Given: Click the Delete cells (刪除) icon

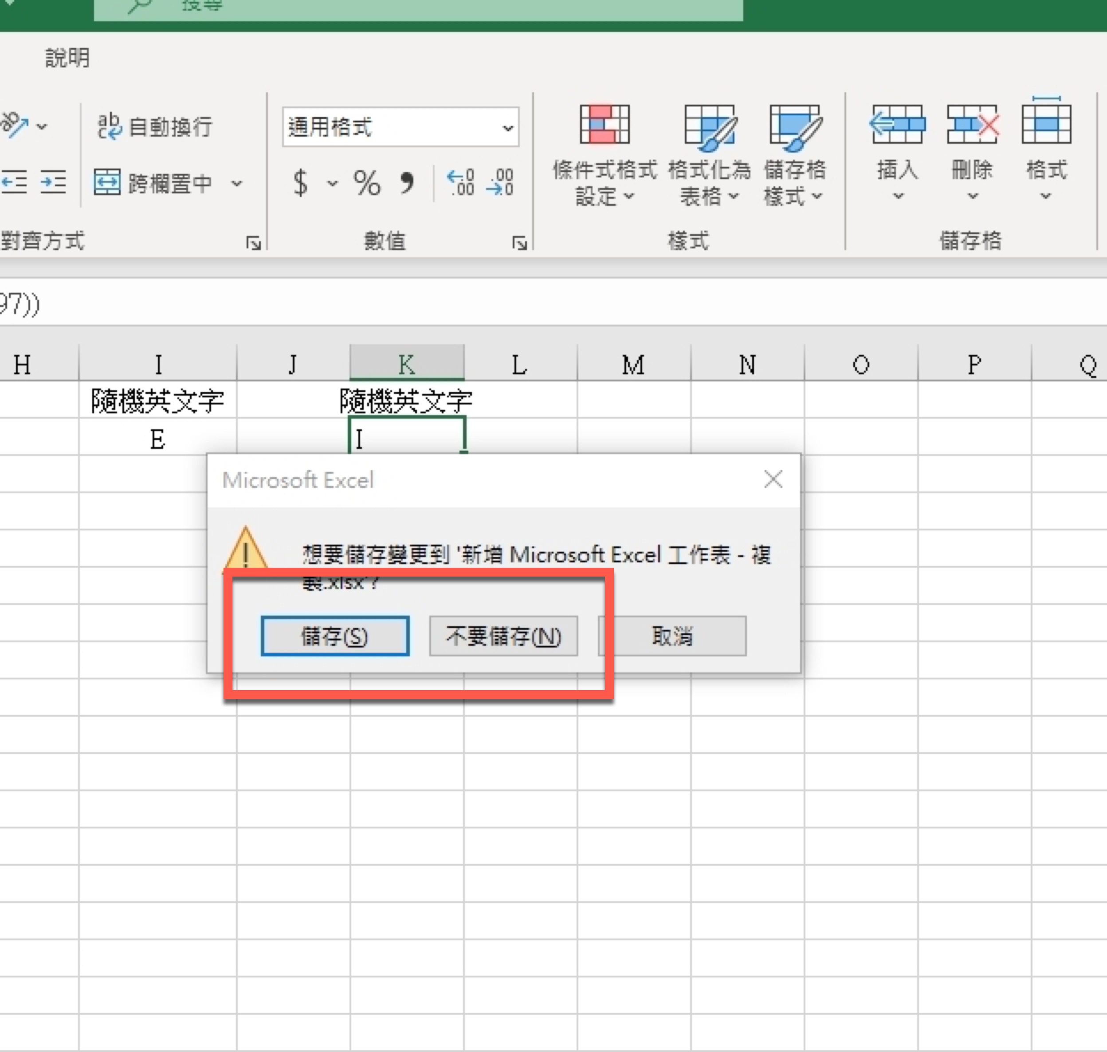Looking at the screenshot, I should pyautogui.click(x=972, y=125).
